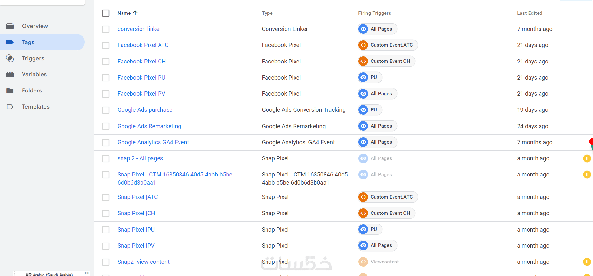593x276 pixels.
Task: Click the Firing Triggers column header
Action: pos(374,13)
